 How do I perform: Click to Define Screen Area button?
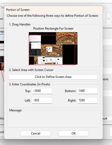pos(53,77)
